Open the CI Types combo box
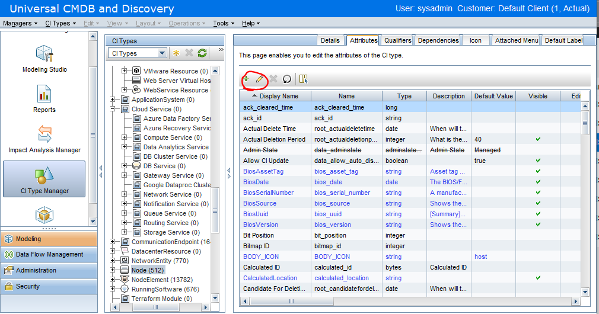 point(138,53)
